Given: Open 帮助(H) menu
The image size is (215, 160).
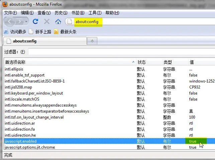Looking at the screenshot, I should tap(112, 13).
